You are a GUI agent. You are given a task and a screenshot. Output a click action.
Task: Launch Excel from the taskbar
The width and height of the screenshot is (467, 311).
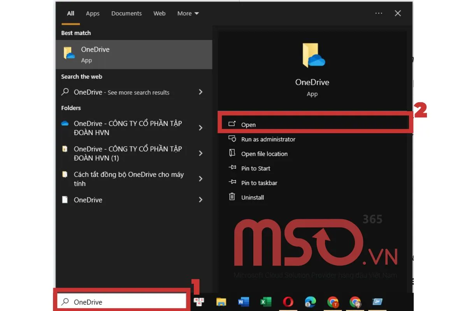coord(266,302)
